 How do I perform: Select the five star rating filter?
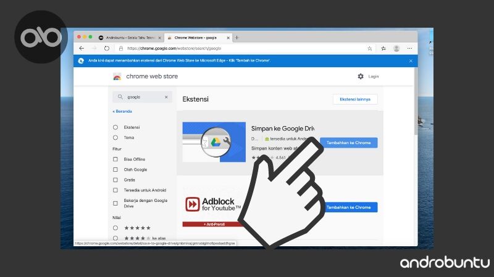click(x=115, y=228)
